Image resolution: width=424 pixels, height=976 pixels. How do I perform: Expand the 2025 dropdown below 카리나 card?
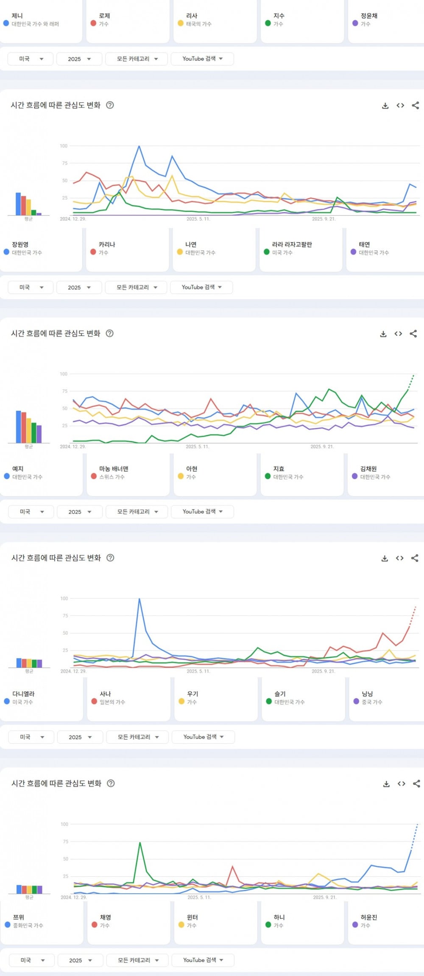click(x=79, y=287)
